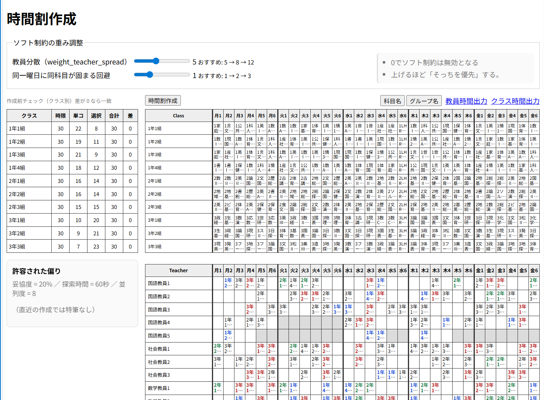Click the 時間割作成 button above the timetable
Viewport: 544px width, 400px height.
[x=163, y=101]
